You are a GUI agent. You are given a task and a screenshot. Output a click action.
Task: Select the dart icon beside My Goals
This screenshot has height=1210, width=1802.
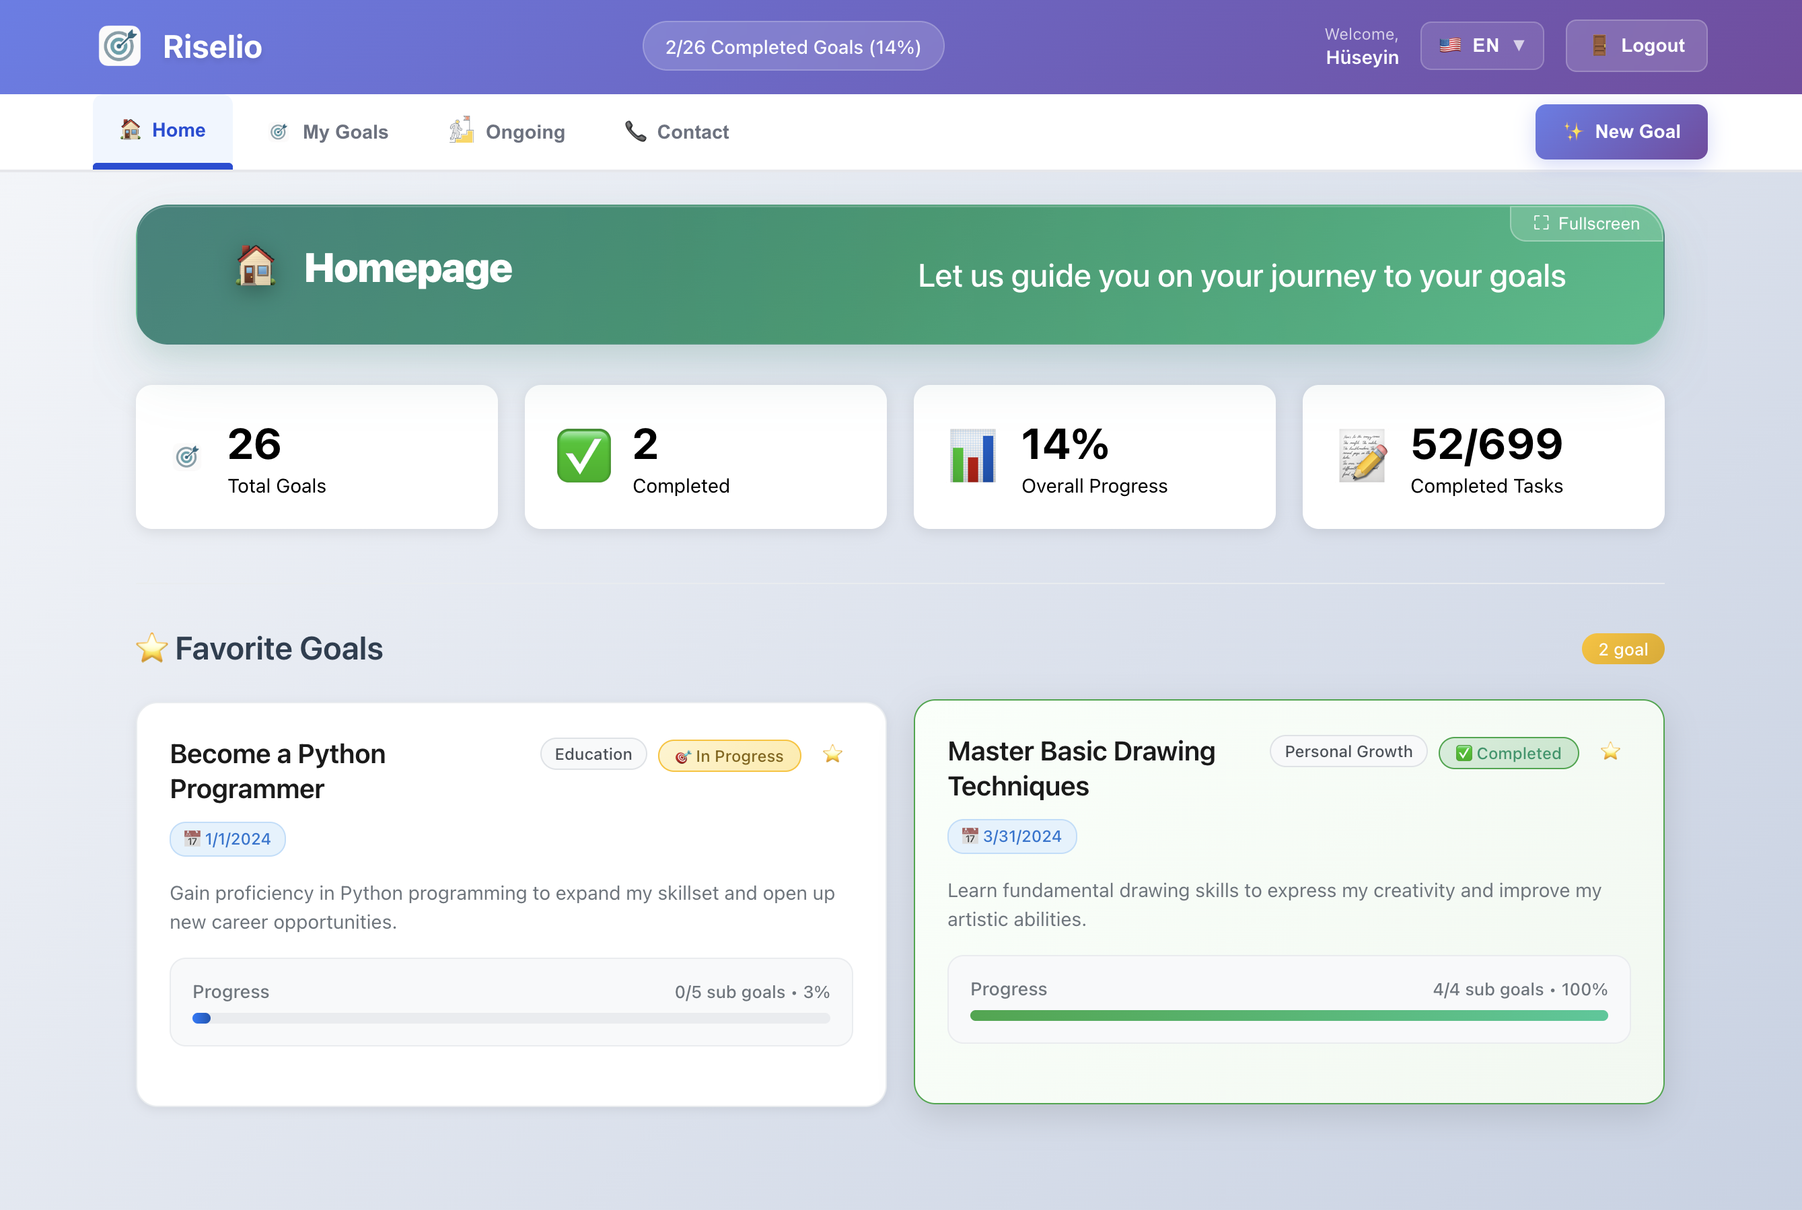[x=279, y=131]
